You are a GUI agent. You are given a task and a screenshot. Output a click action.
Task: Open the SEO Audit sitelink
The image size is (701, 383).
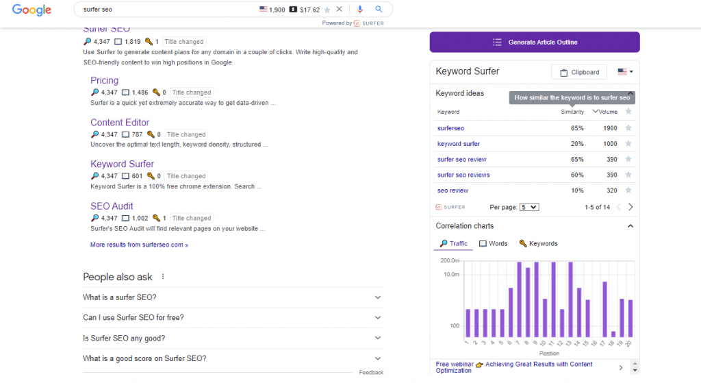pos(112,206)
